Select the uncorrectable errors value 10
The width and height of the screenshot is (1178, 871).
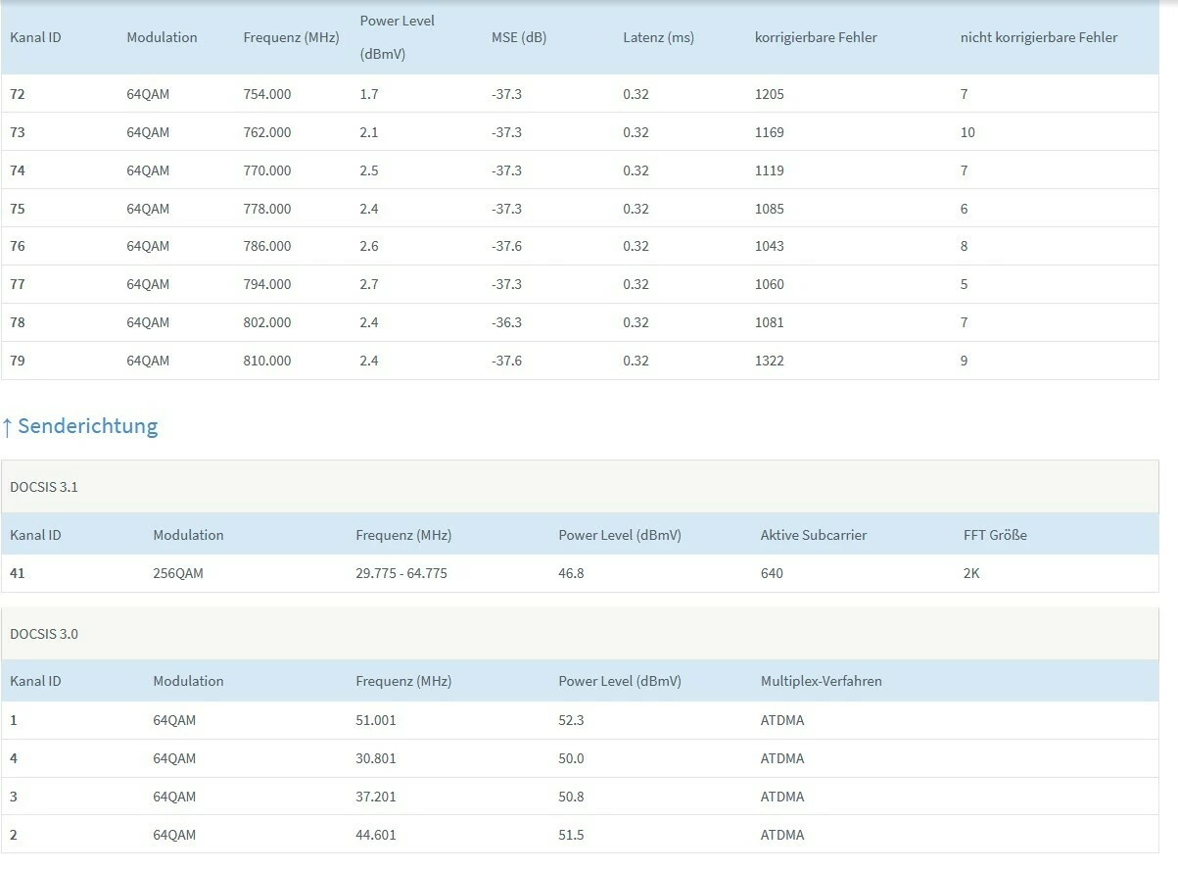point(967,132)
